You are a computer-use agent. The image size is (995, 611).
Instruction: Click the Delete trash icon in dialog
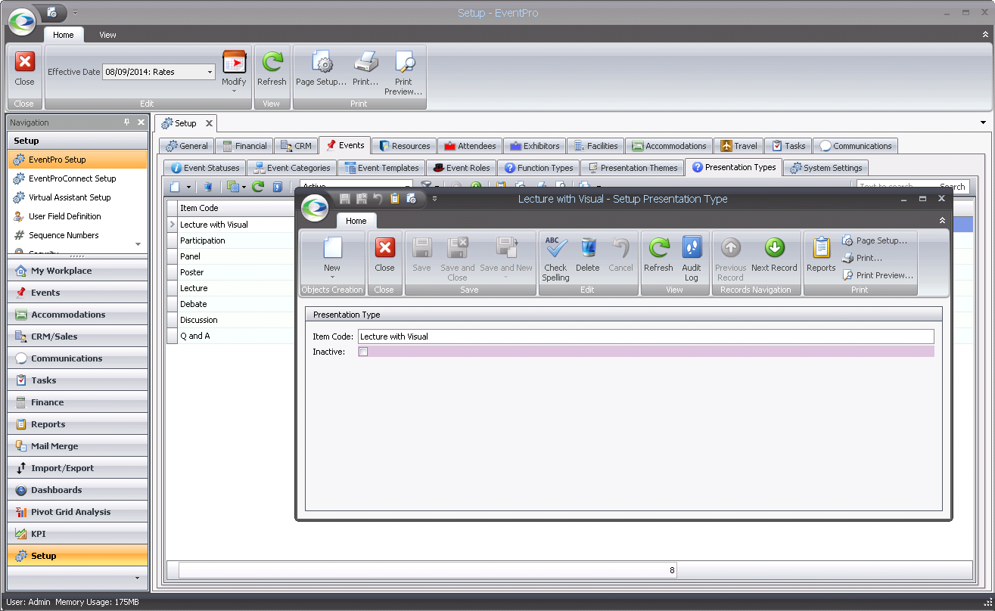click(x=588, y=248)
